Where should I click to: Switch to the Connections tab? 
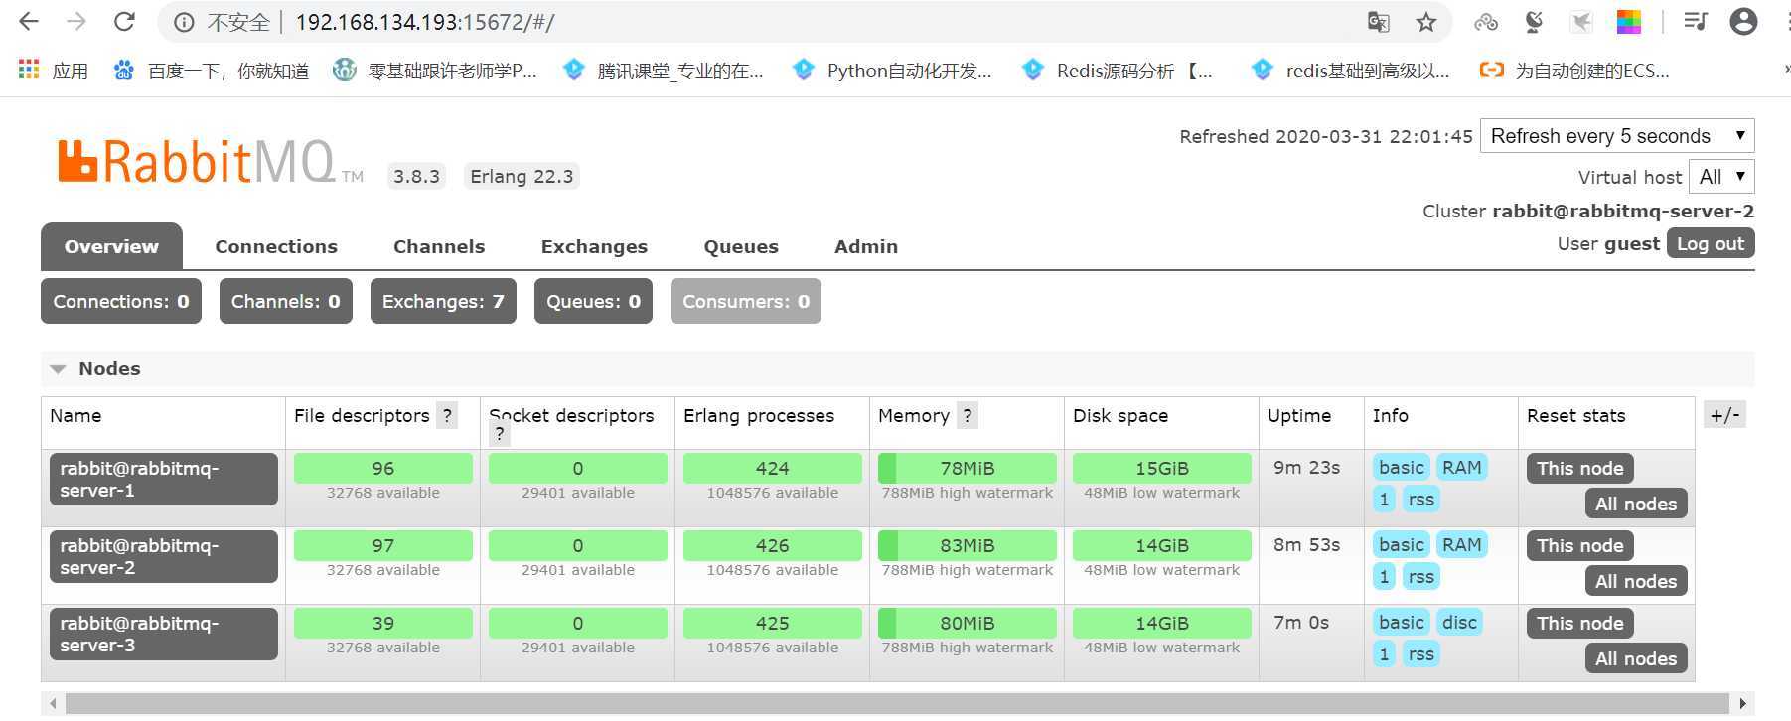[x=276, y=246]
